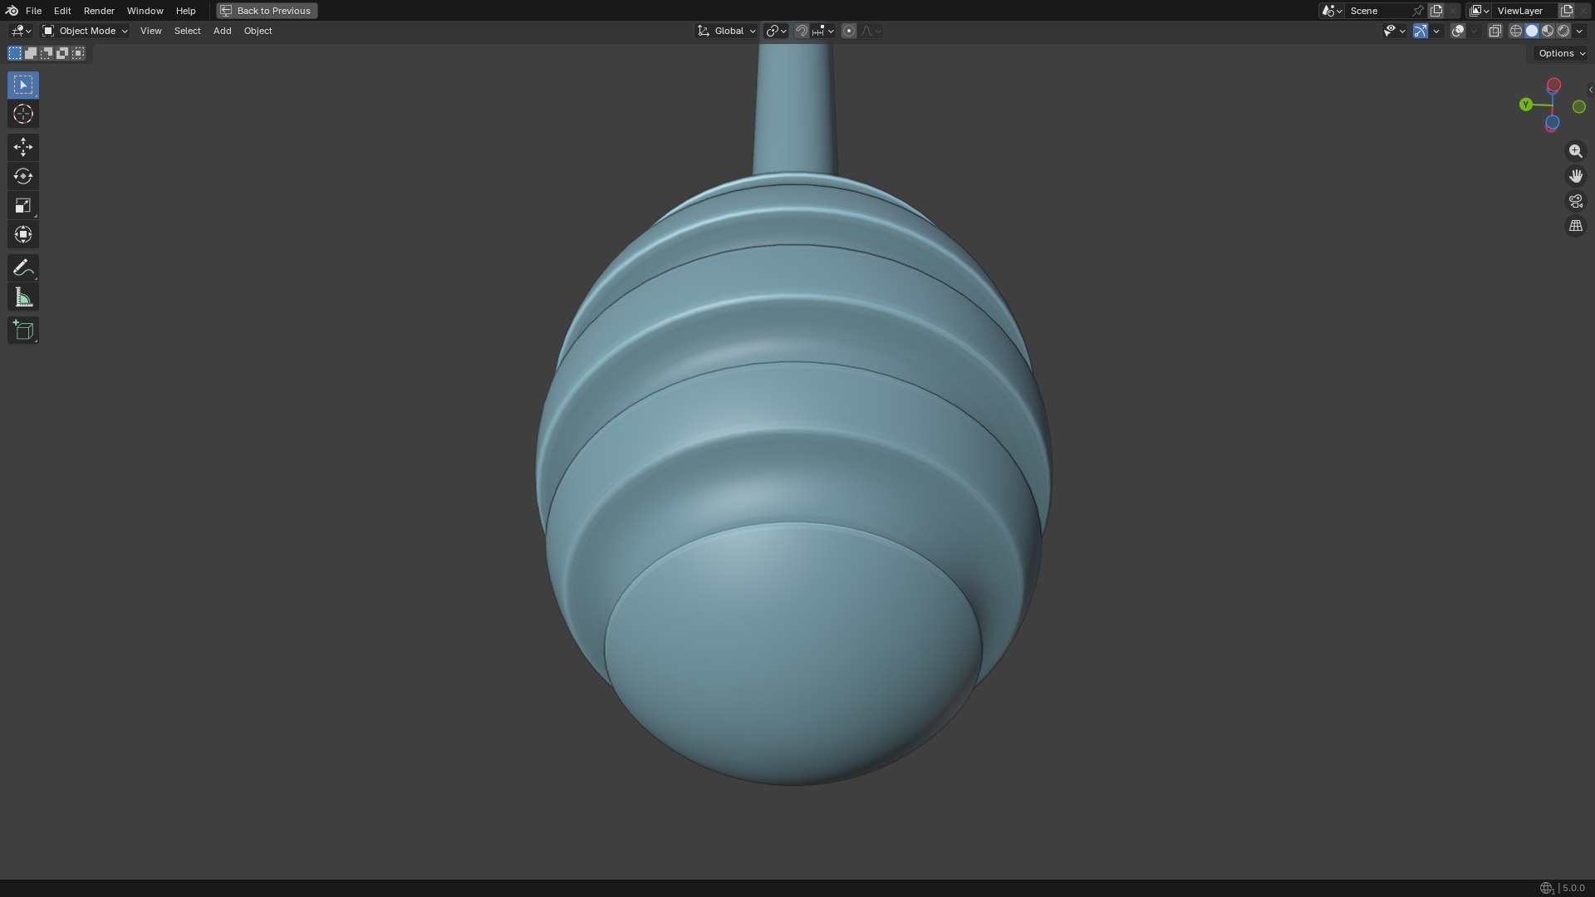Open the Window menu
1595x897 pixels.
tap(145, 11)
